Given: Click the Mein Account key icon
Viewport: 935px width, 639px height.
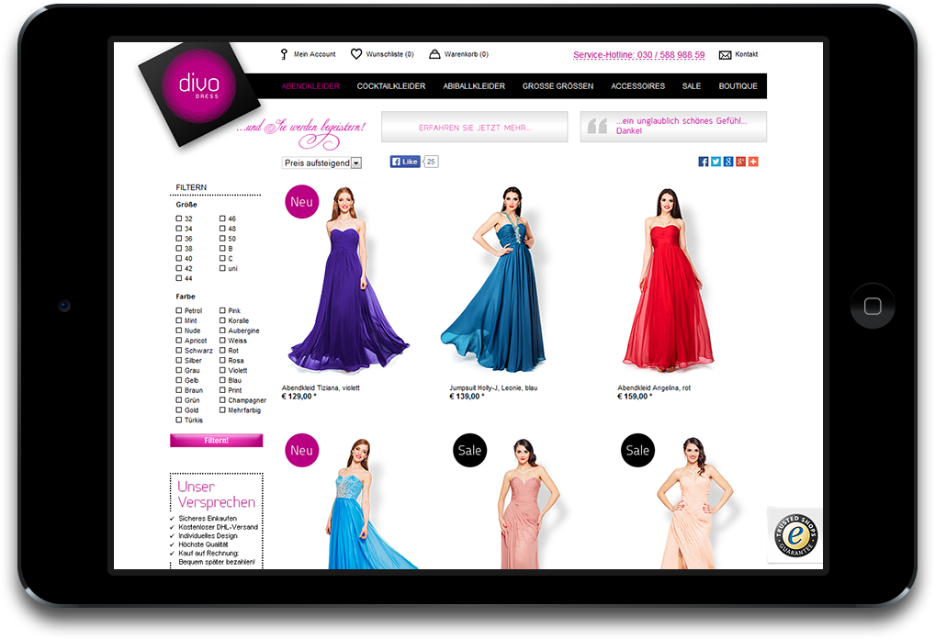Looking at the screenshot, I should click(284, 54).
